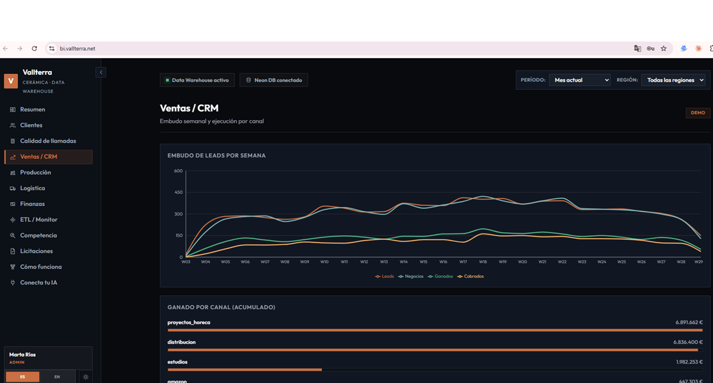Click the Ventas / CRM page heading
Screen dimensions: 713x383
point(189,108)
